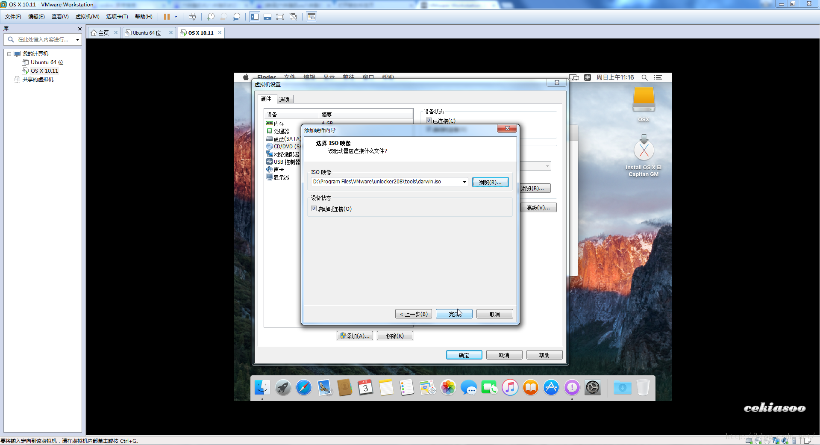Image resolution: width=820 pixels, height=445 pixels.
Task: Close the library panel with the X
Action: 79,29
